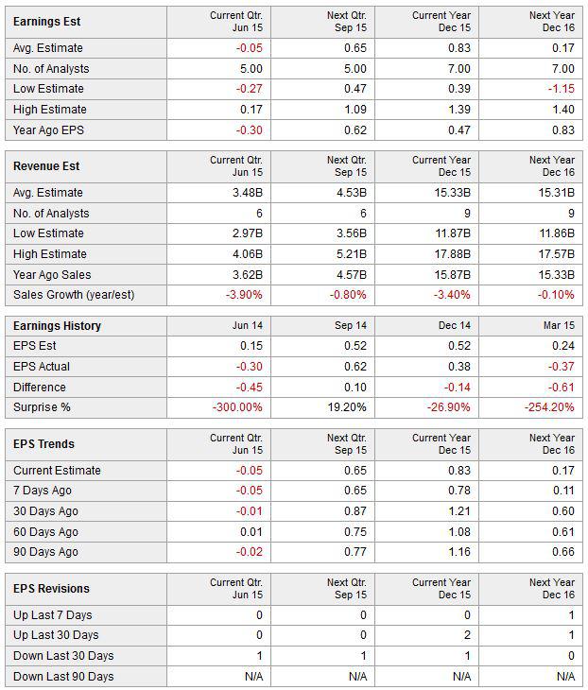The image size is (588, 690).
Task: Click the Revenue Est section header
Action: [46, 166]
